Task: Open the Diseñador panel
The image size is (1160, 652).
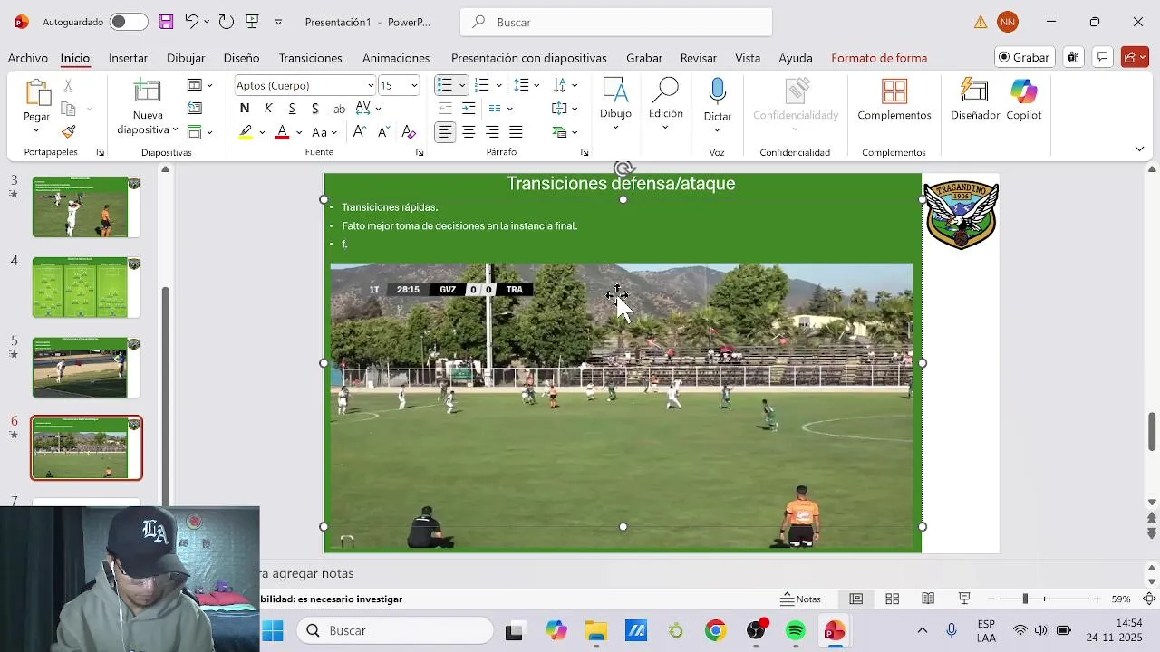Action: pos(975,100)
